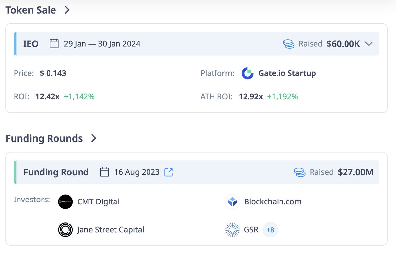Click the calendar icon in the IEO row
The width and height of the screenshot is (396, 255).
coord(54,44)
